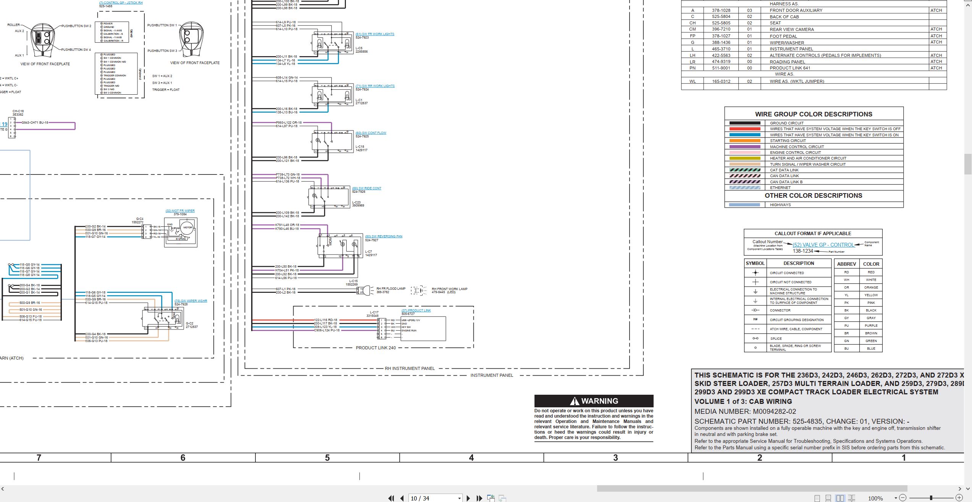Click the zoom in plus button
Screen dimensions: 972x502
[959, 498]
